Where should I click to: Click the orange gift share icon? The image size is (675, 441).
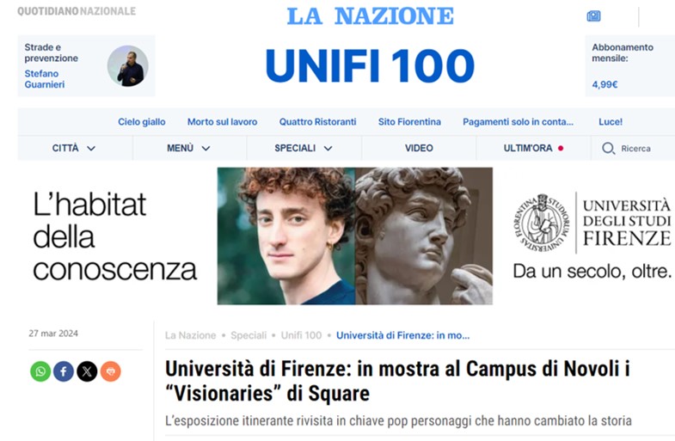coord(111,371)
